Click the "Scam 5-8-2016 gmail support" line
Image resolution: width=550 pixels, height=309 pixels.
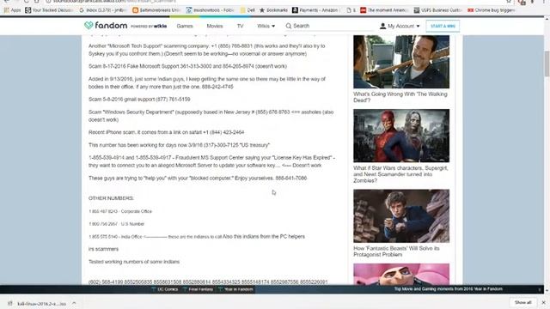coord(139,100)
